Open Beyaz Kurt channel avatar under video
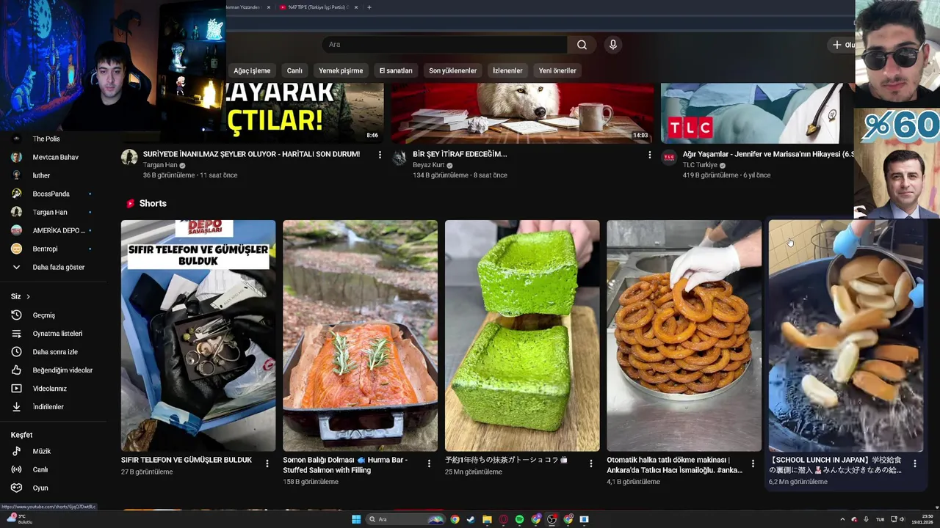This screenshot has width=940, height=528. 399,157
